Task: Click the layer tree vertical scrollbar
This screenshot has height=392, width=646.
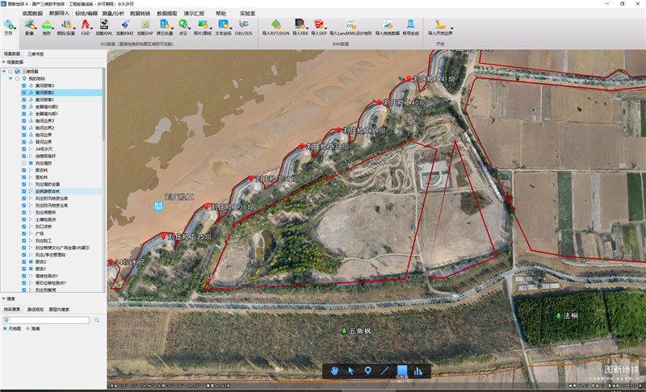Action: click(x=103, y=105)
